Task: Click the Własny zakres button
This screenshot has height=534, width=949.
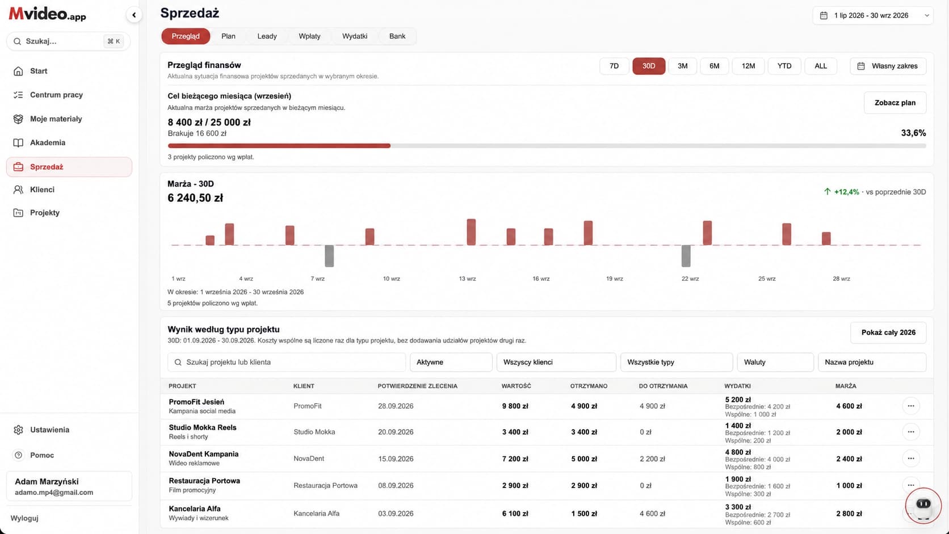Action: pos(888,66)
